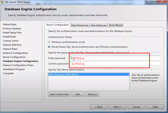Screen dimensions: 168x113
Task: Click Specify SQL Server administrators label
Action: (x=66, y=70)
